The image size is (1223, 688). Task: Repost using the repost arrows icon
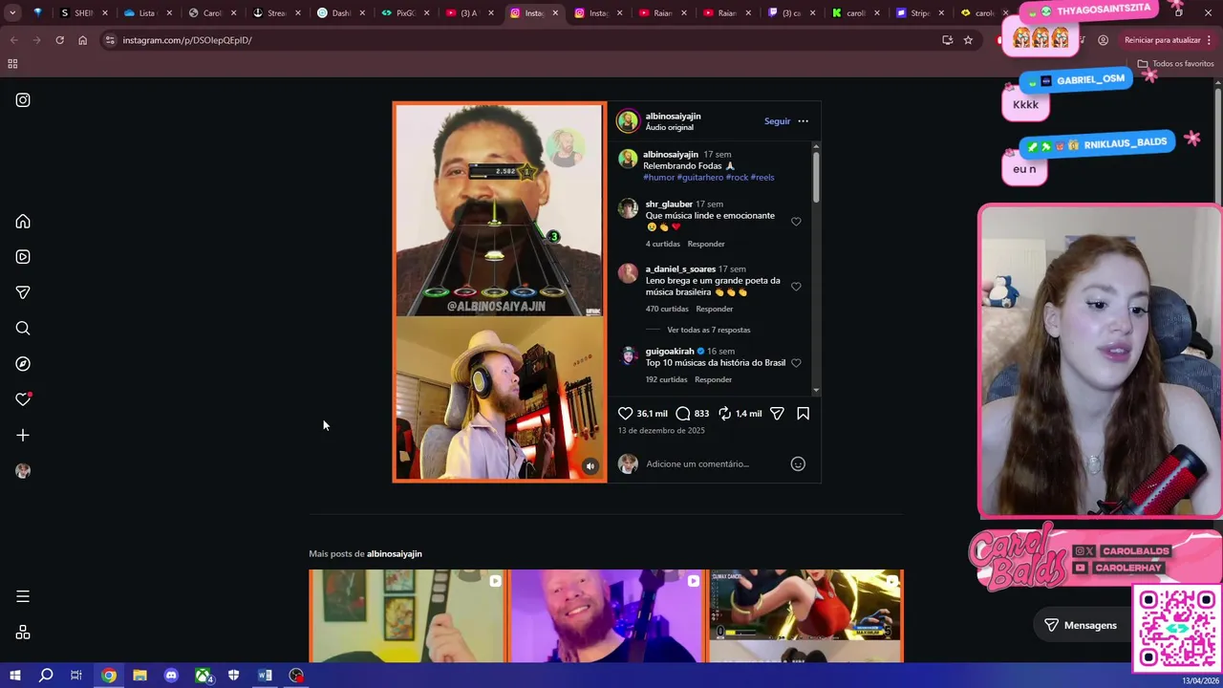[x=725, y=414]
